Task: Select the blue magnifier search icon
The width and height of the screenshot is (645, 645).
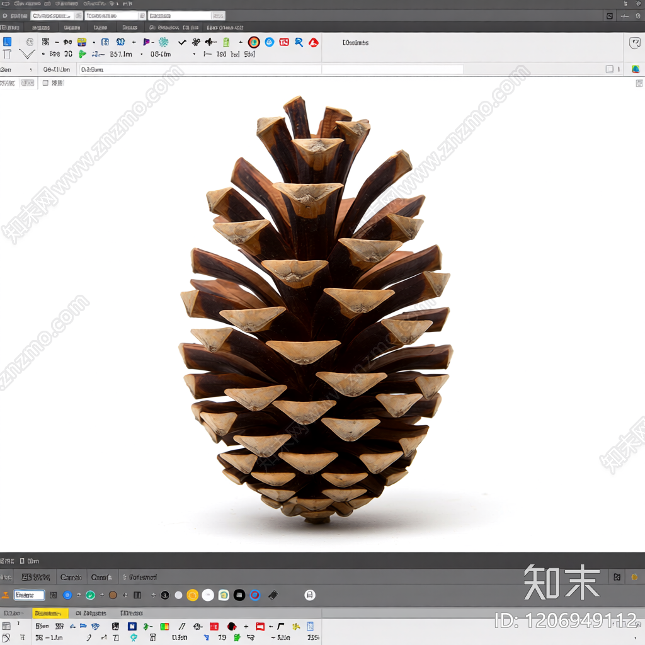Action: click(299, 43)
